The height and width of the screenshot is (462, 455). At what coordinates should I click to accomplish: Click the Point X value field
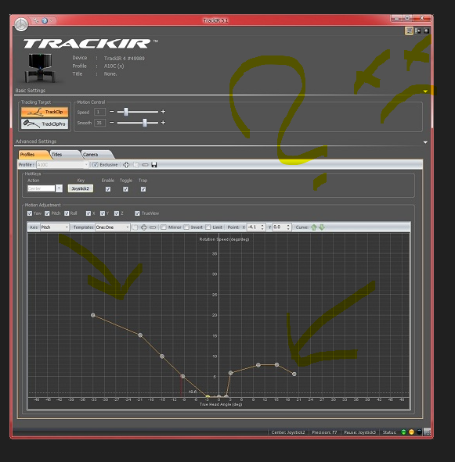click(x=253, y=227)
